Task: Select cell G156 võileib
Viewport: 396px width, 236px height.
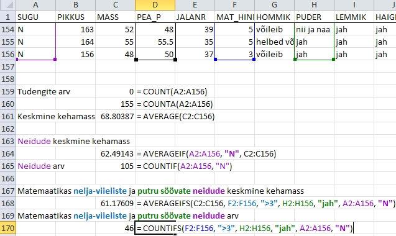Action: 274,54
